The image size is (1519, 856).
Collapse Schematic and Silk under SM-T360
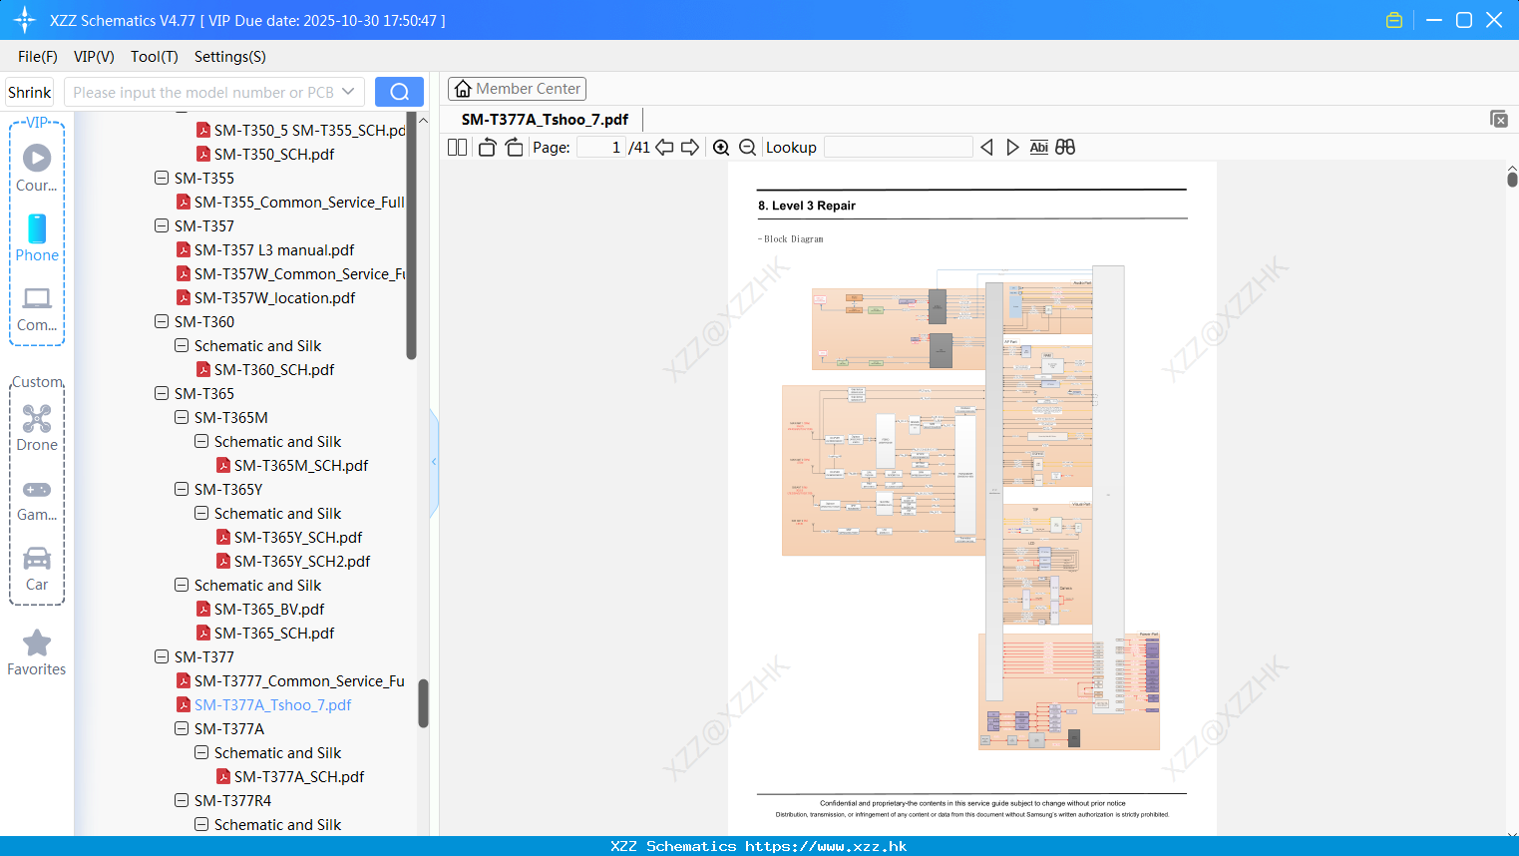[182, 346]
